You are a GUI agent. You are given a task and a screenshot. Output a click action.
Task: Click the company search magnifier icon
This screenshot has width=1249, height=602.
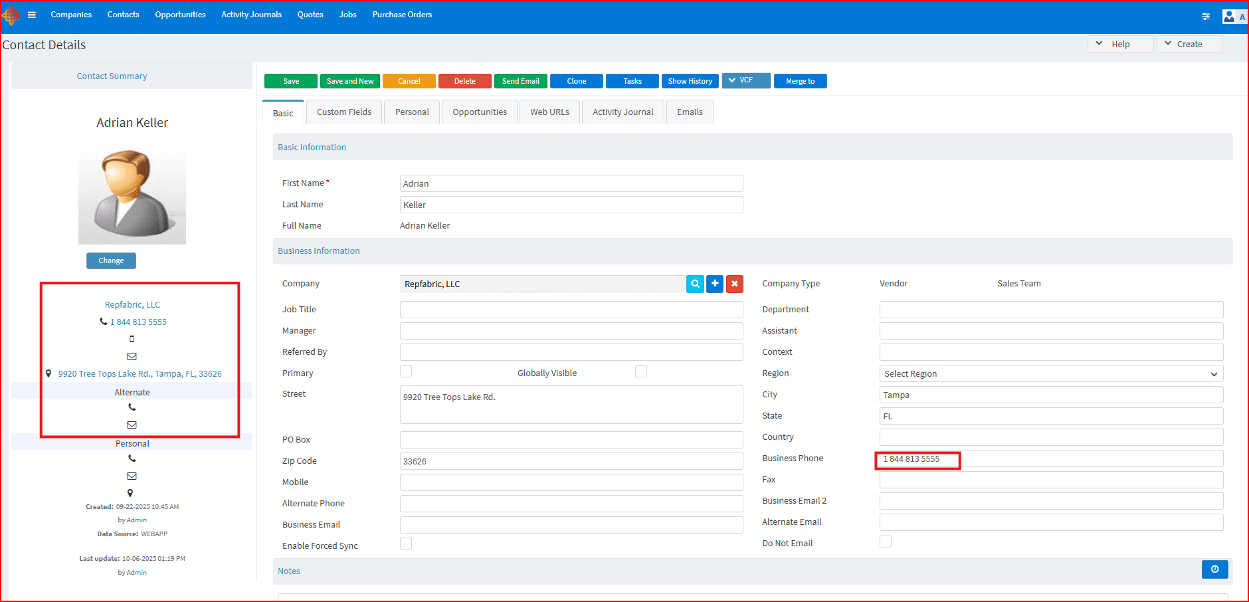point(695,284)
